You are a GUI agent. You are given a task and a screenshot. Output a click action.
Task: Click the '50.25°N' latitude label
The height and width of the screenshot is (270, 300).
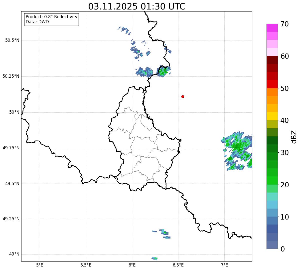[x=11, y=76]
